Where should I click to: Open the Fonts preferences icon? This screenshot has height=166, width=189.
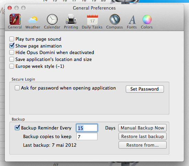pyautogui.click(x=132, y=19)
